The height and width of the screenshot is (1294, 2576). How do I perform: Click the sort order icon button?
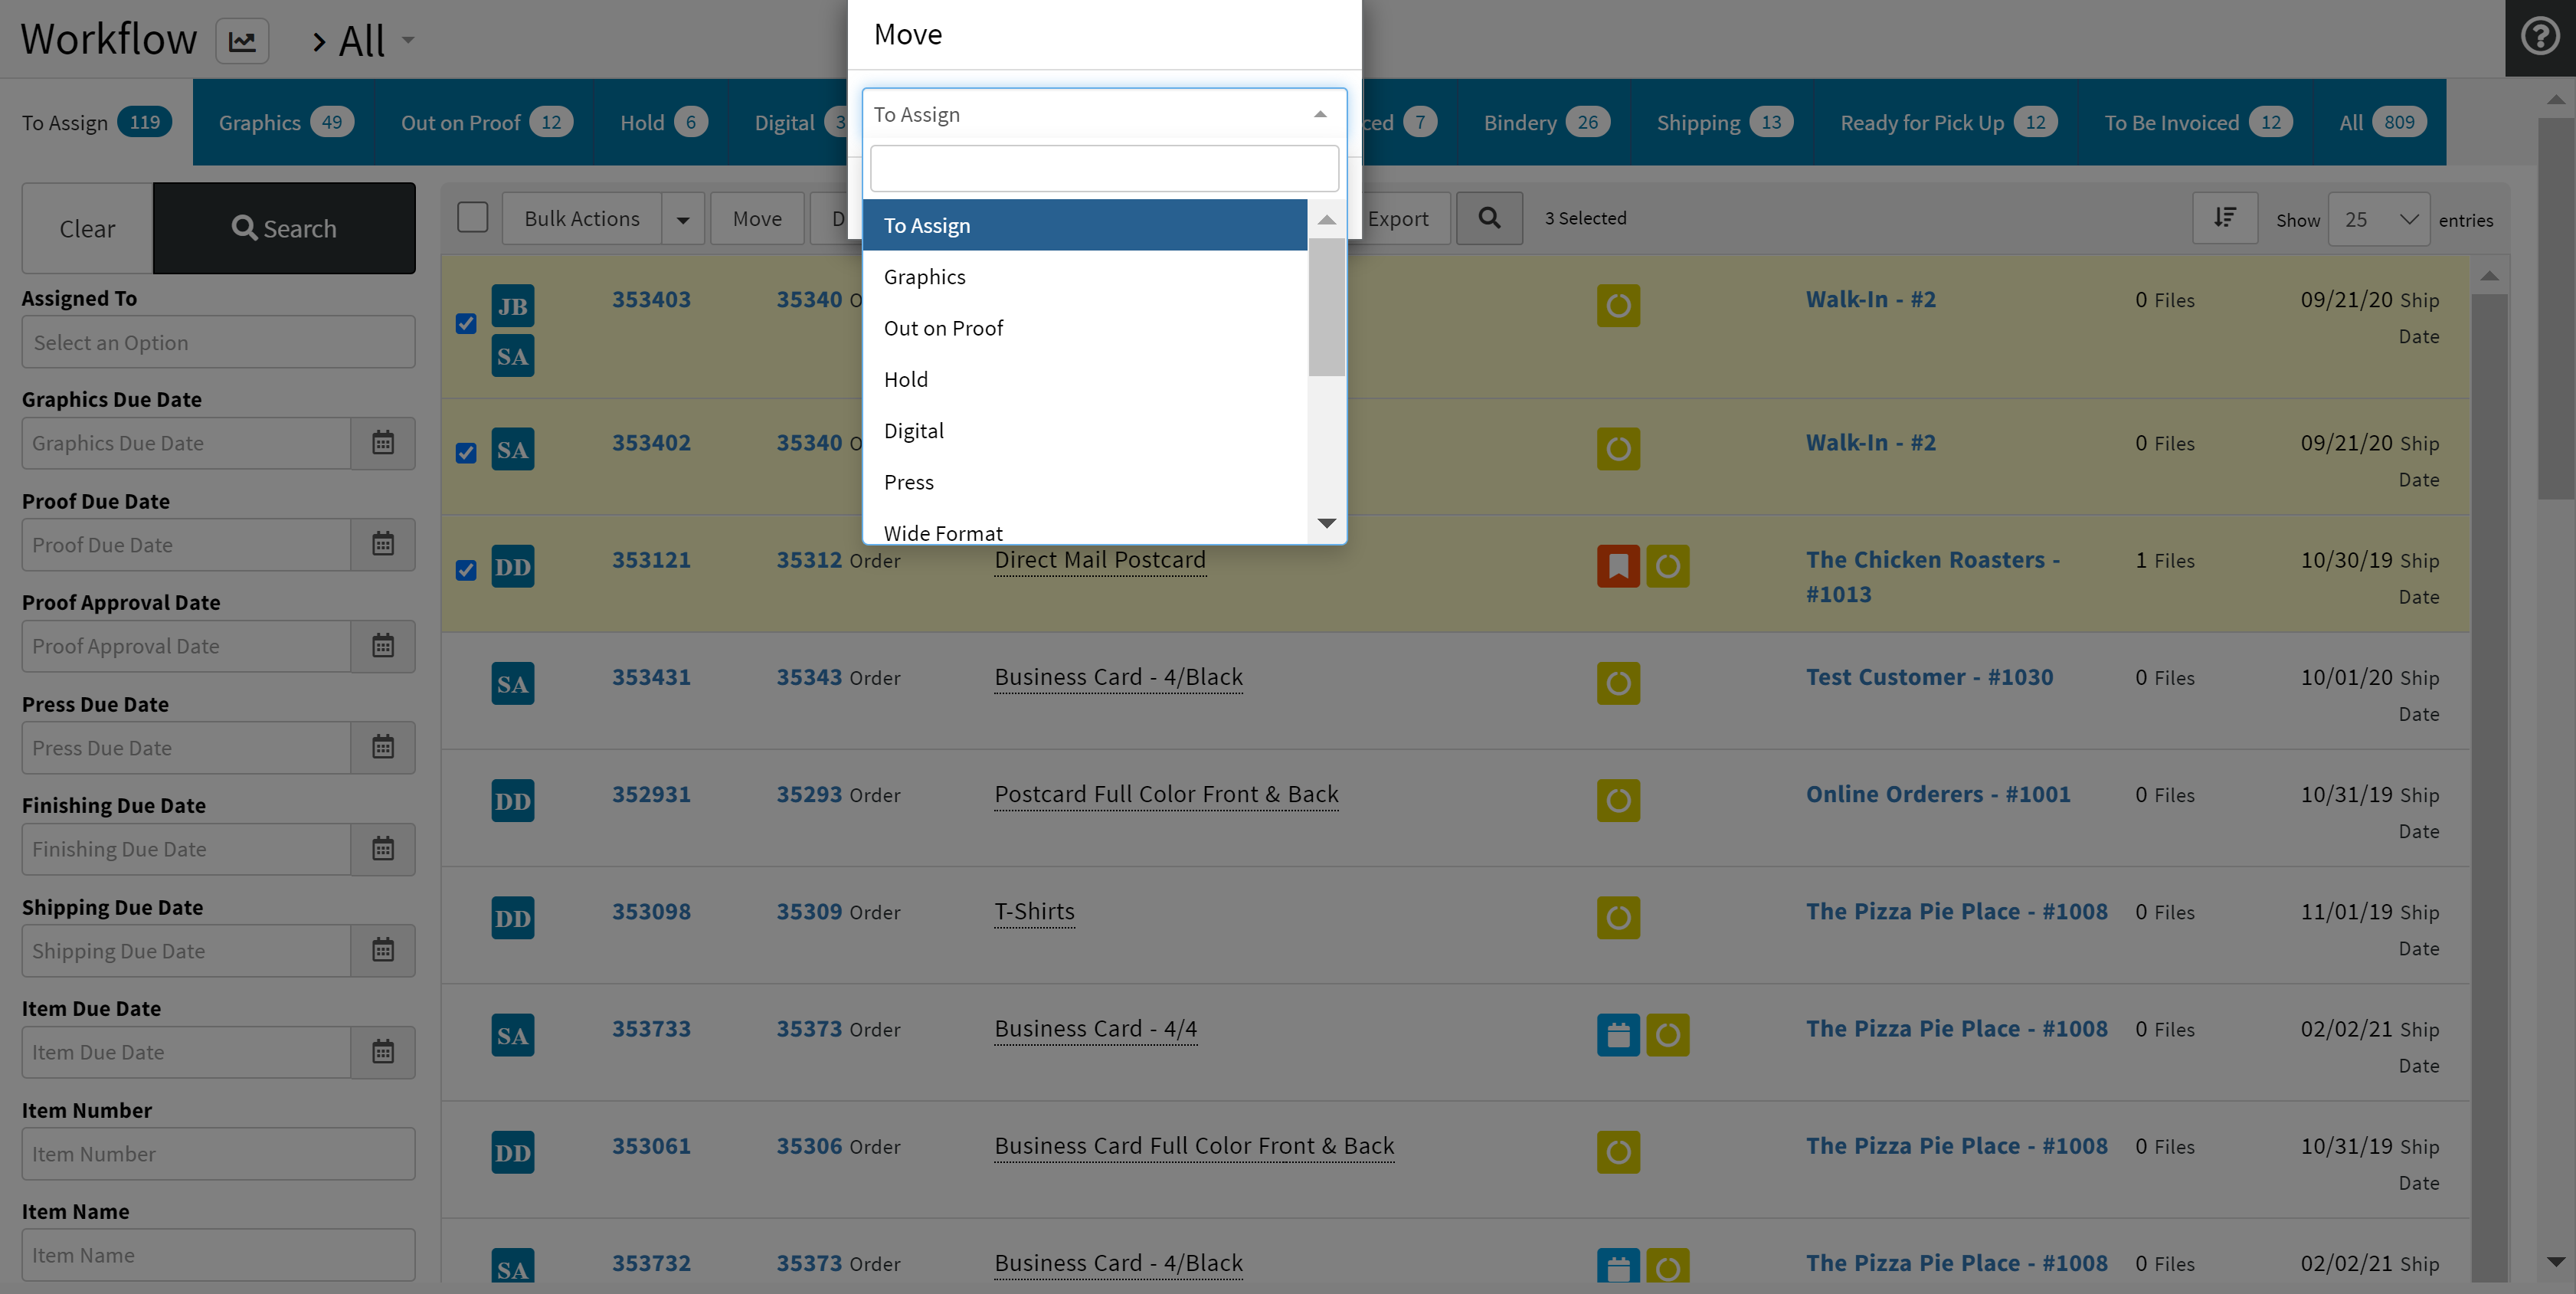coord(2224,218)
